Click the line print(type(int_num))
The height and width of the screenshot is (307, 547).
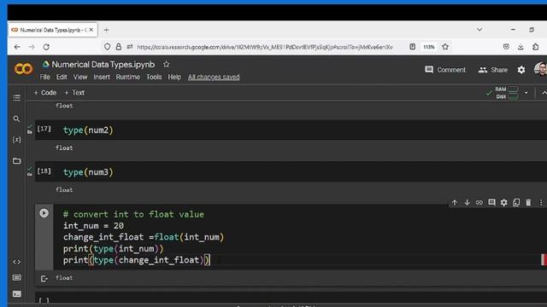pyautogui.click(x=114, y=248)
